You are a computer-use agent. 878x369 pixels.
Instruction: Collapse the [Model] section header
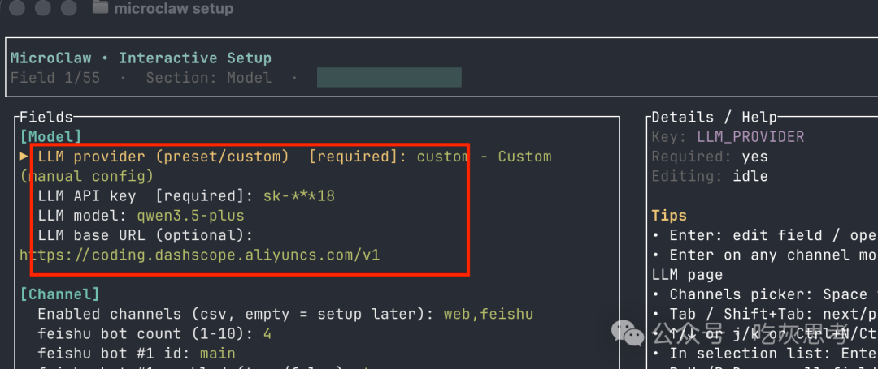tap(50, 137)
